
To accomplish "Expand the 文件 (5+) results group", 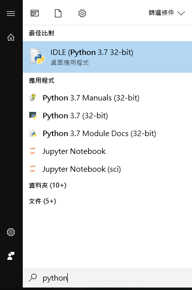I will [x=43, y=201].
